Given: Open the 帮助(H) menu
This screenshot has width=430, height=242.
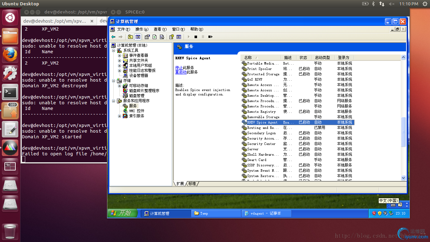Looking at the screenshot, I should point(197,29).
